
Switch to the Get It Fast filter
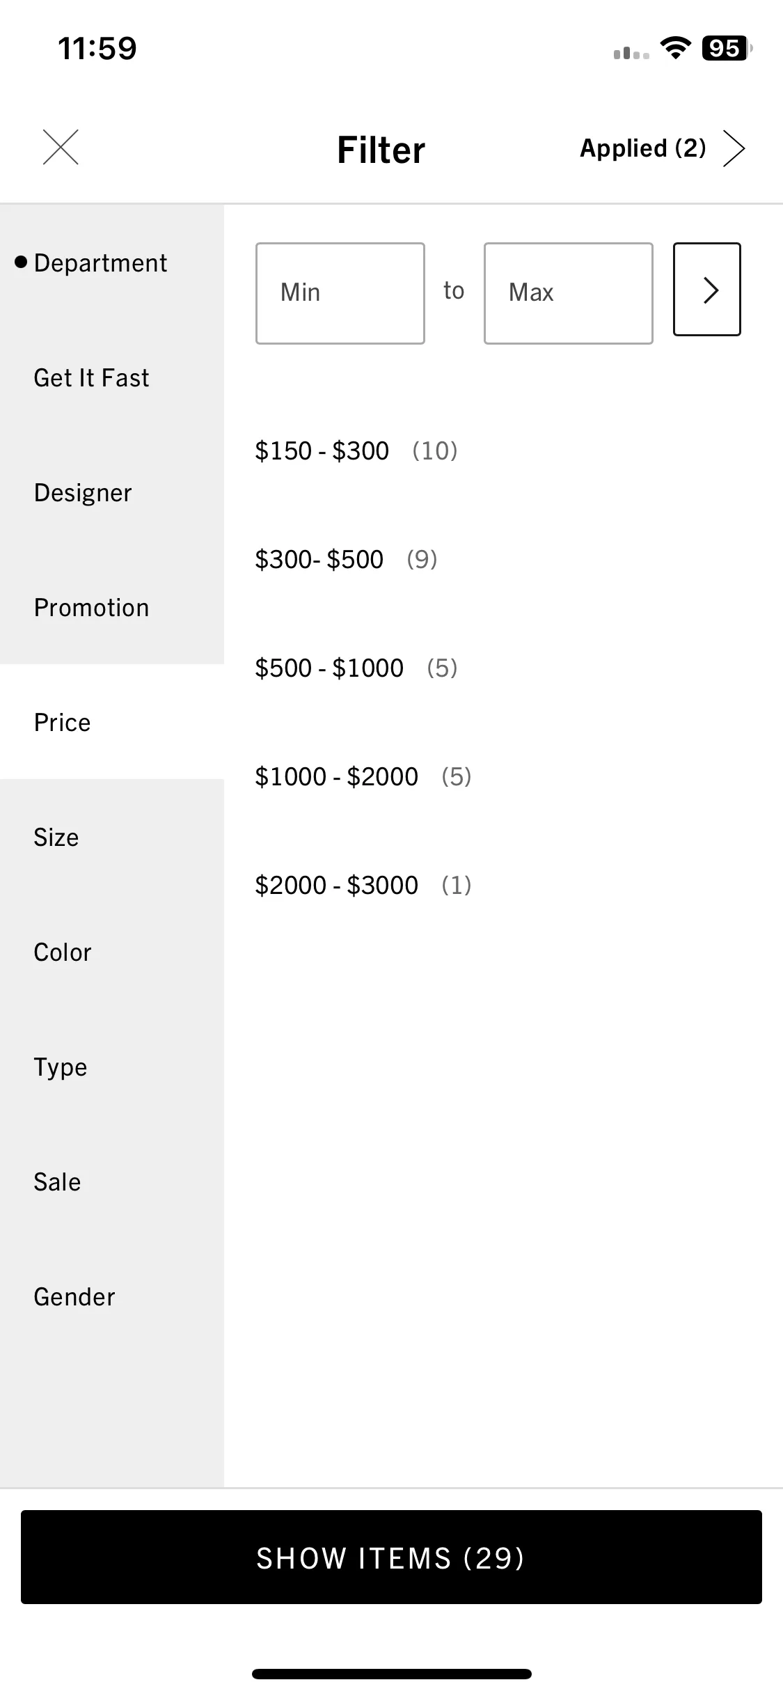112,378
